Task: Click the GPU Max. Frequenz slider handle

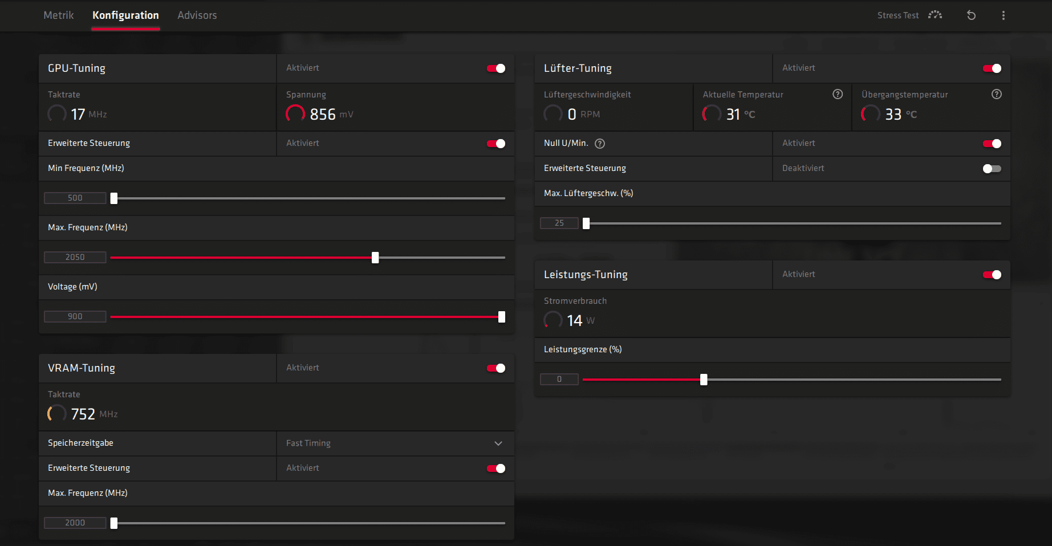Action: [375, 258]
